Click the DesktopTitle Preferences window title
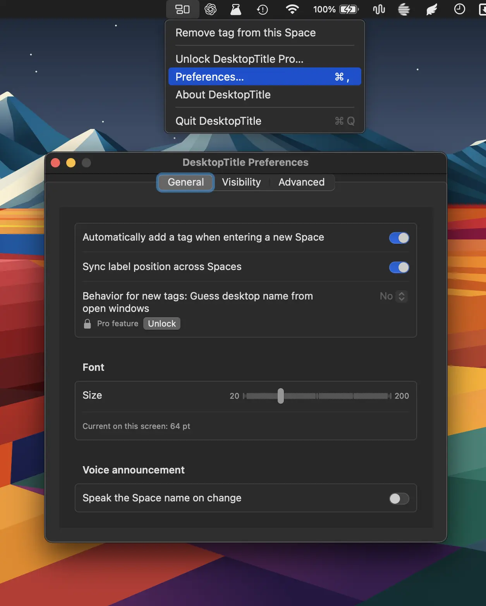The width and height of the screenshot is (486, 606). tap(246, 162)
